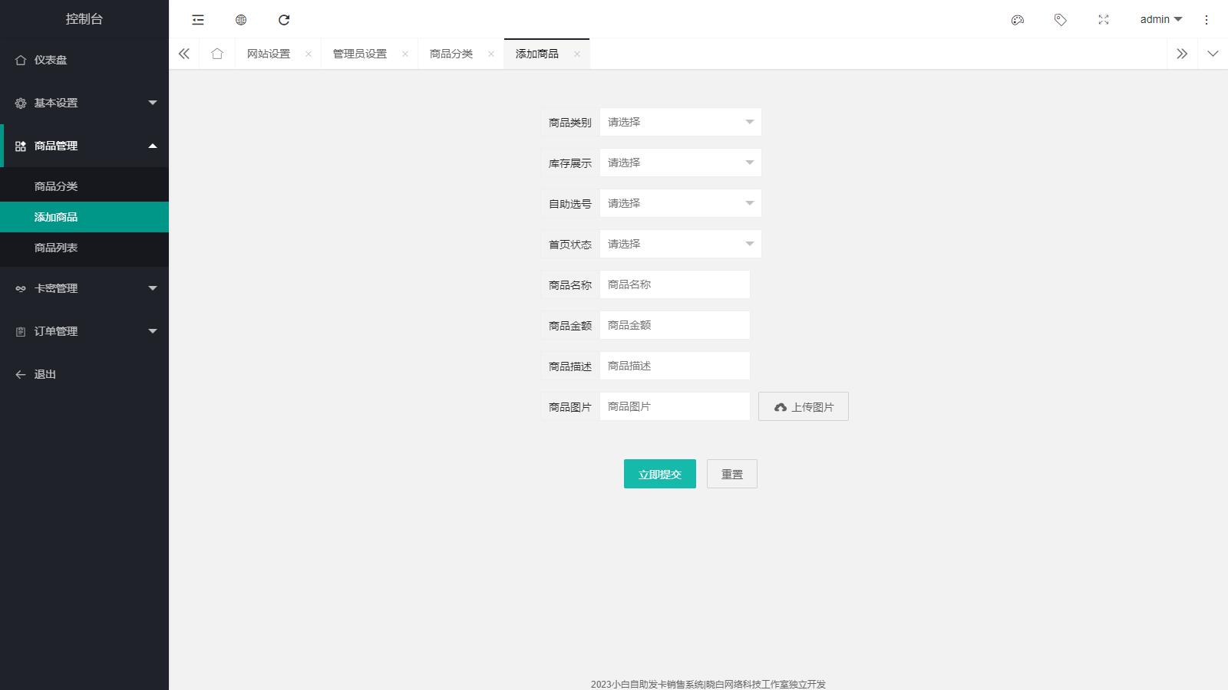This screenshot has height=690, width=1228.
Task: Click the sidebar collapse menu icon
Action: [198, 20]
